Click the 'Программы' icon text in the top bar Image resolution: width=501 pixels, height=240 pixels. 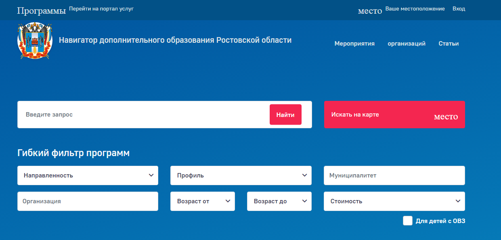[x=41, y=11]
